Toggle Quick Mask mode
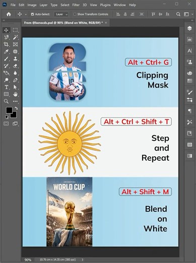The width and height of the screenshot is (196, 263). (x=6, y=124)
